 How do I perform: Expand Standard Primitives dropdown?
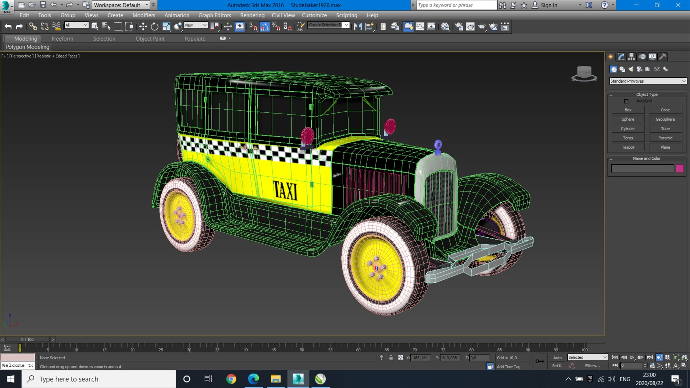[x=648, y=81]
